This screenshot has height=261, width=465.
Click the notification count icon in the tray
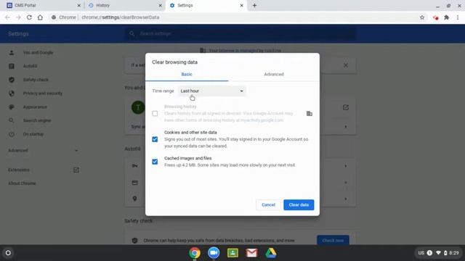(429, 253)
